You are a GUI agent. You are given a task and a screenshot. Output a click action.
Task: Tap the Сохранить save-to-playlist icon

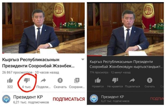[x=77, y=80]
